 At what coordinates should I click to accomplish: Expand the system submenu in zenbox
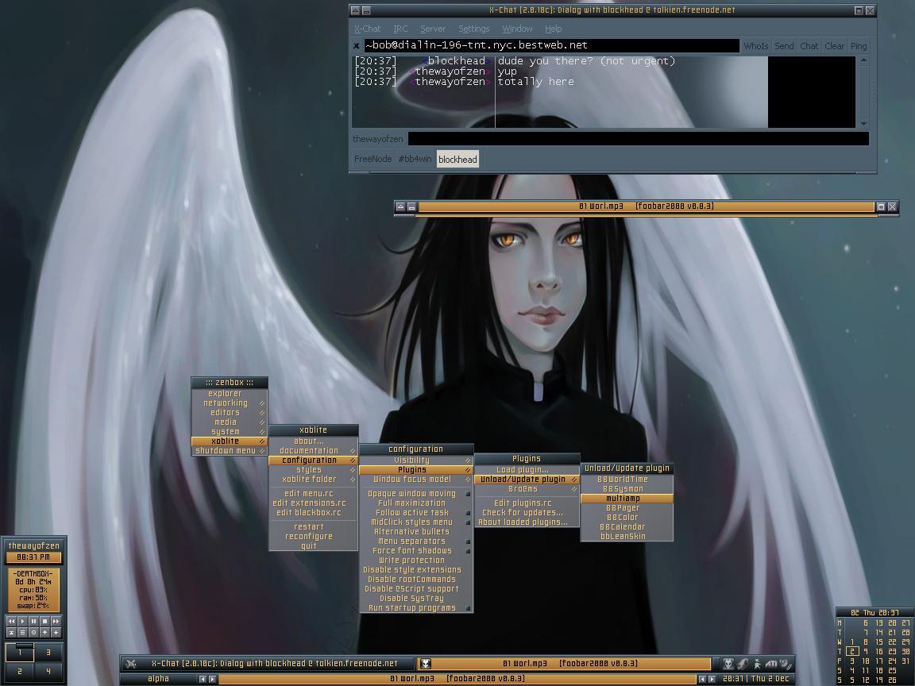click(230, 432)
